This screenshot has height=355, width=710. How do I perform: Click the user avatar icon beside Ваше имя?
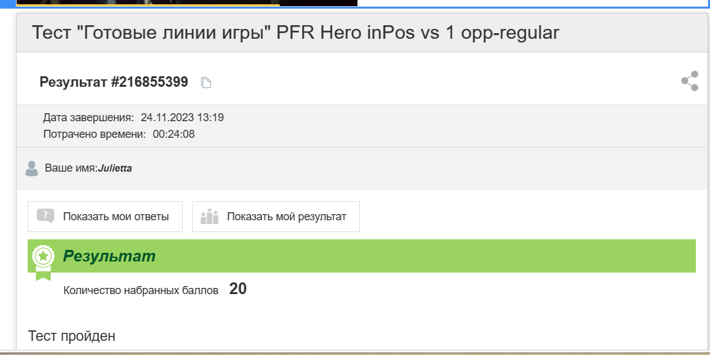32,169
